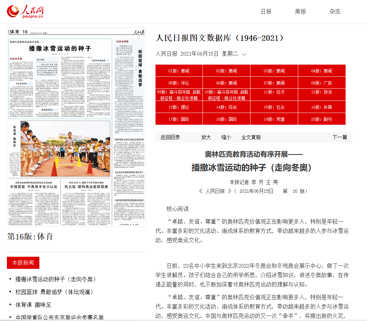
Task: Click the students sports photo on page image
Action: (x=65, y=149)
